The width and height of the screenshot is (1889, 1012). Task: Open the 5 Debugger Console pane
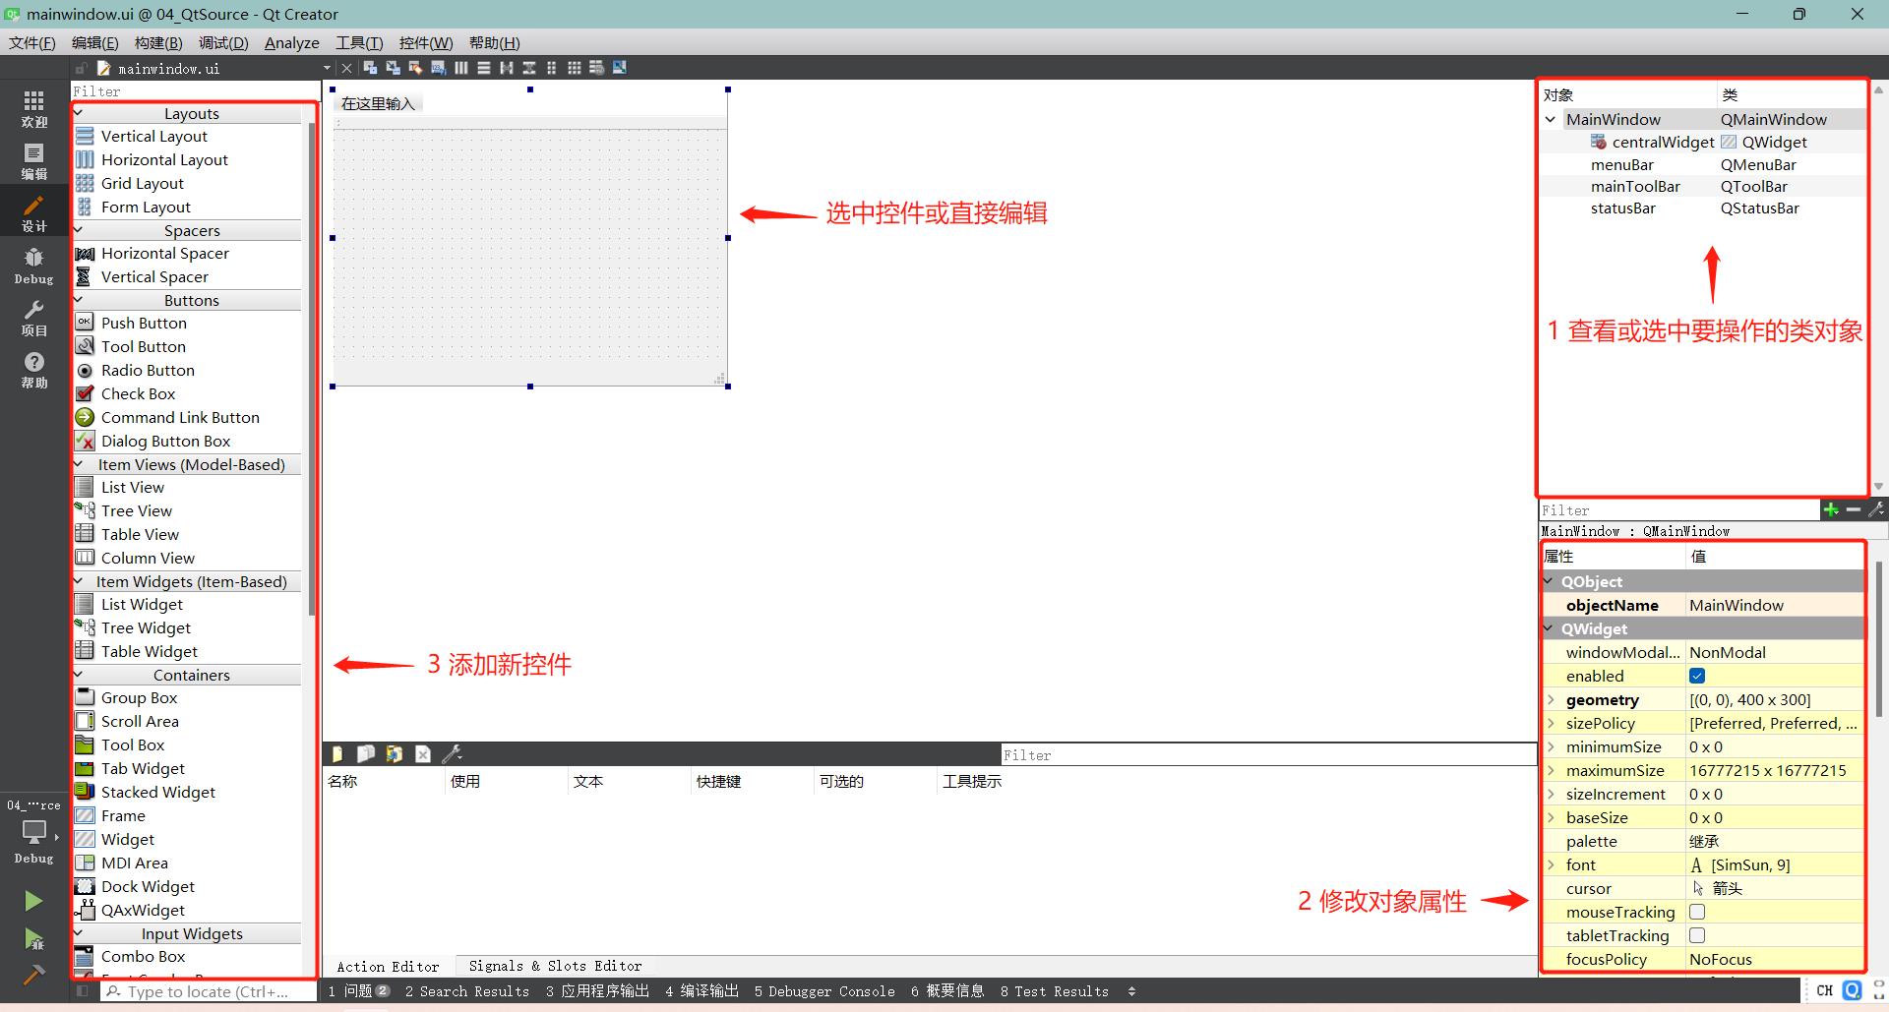coord(824,991)
